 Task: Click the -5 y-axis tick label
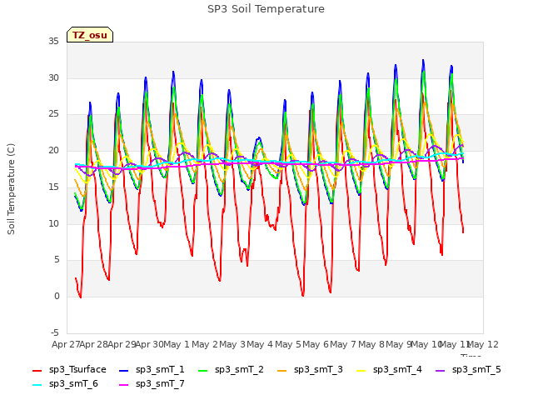(x=54, y=332)
